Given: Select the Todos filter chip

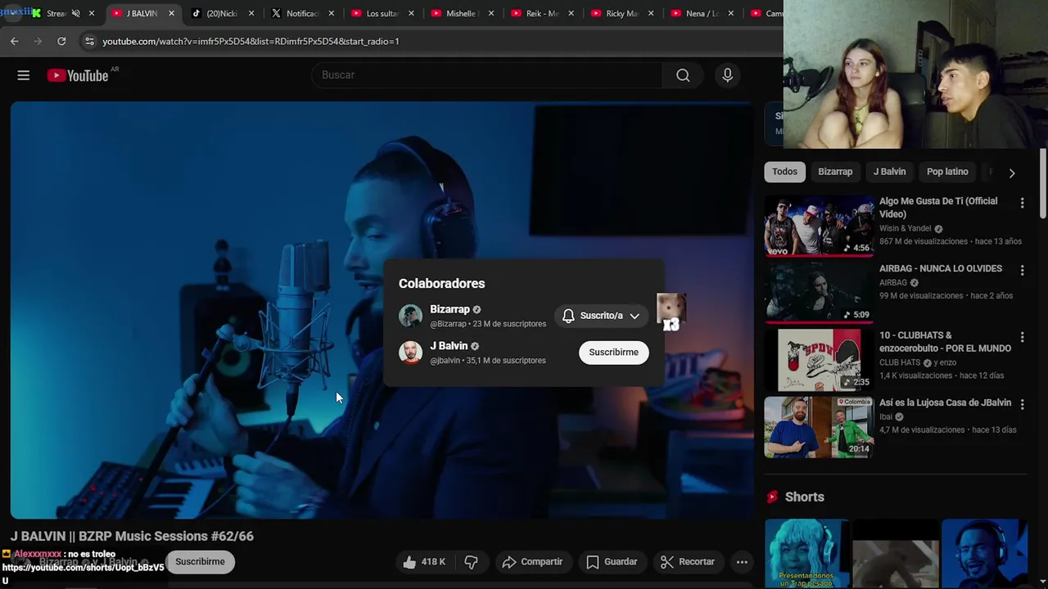Looking at the screenshot, I should pyautogui.click(x=784, y=172).
